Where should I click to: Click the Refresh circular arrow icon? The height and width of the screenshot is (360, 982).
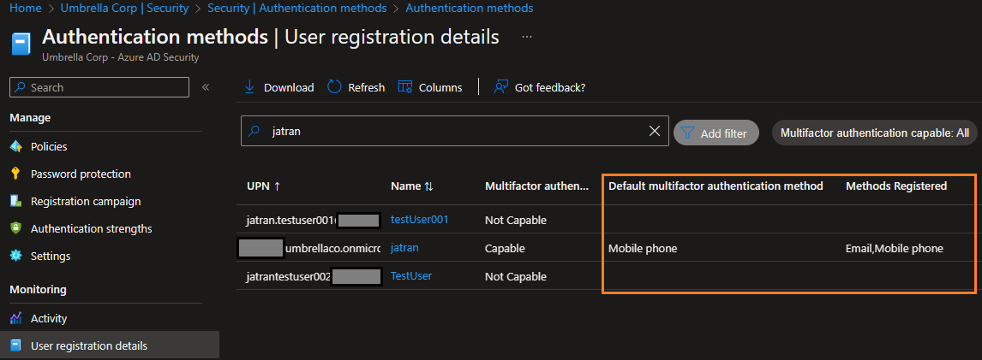click(x=334, y=87)
